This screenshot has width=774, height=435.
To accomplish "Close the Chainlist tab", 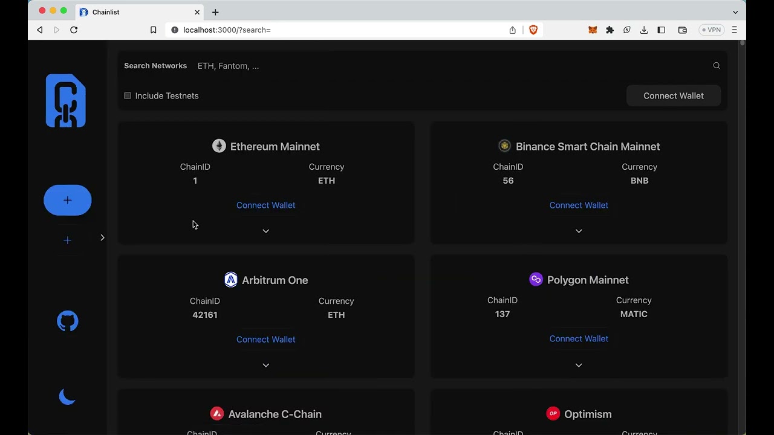I will pos(197,12).
